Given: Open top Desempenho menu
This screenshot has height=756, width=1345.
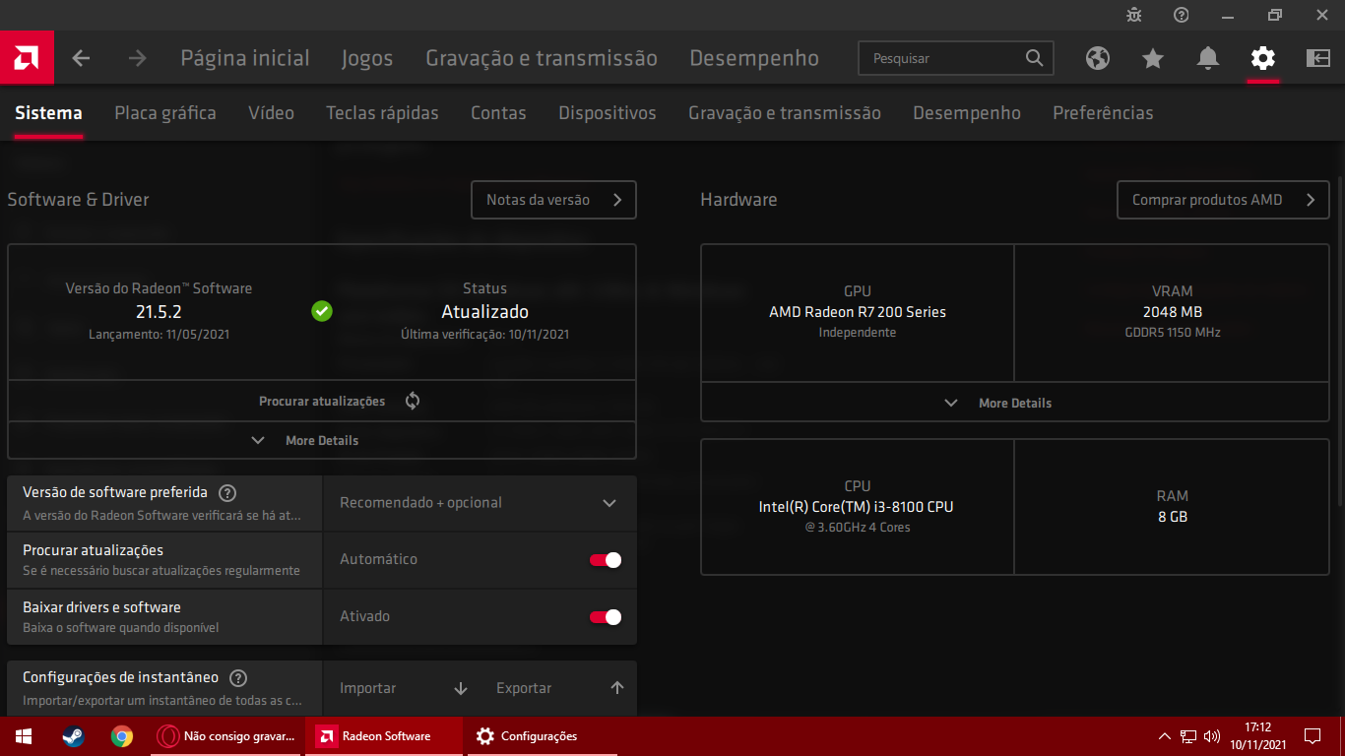Looking at the screenshot, I should point(754,58).
